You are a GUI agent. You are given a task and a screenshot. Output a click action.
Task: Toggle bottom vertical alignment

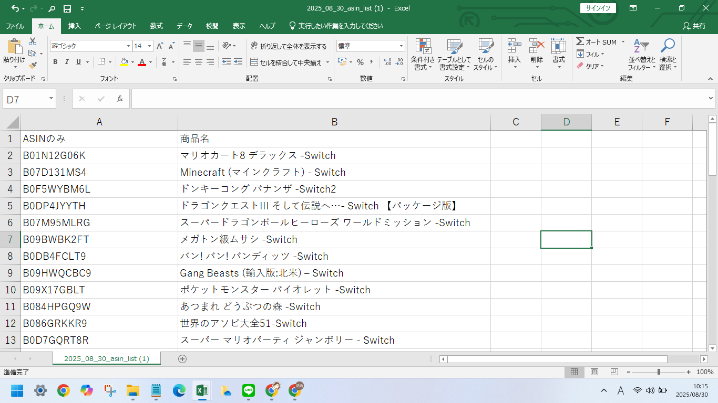click(x=210, y=46)
